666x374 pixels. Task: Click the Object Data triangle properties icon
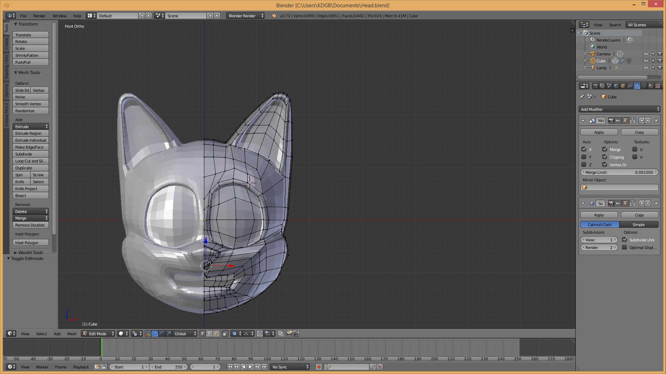click(x=644, y=86)
